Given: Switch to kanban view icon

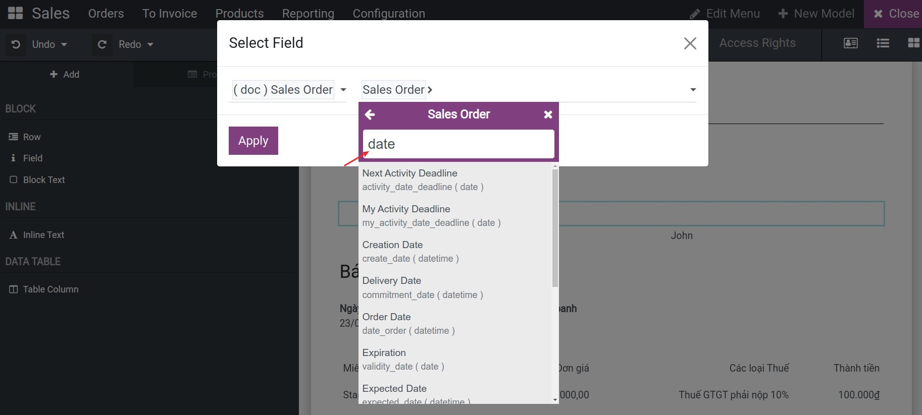Looking at the screenshot, I should point(914,43).
